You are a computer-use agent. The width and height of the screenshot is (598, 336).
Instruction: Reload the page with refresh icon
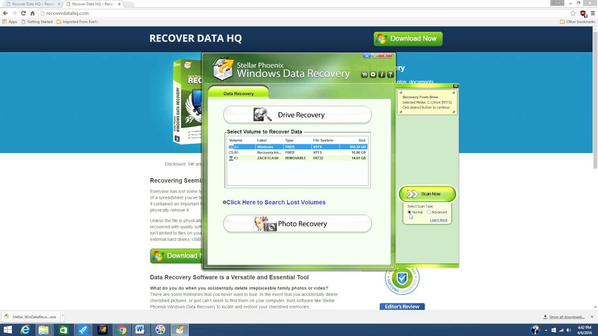click(x=23, y=13)
